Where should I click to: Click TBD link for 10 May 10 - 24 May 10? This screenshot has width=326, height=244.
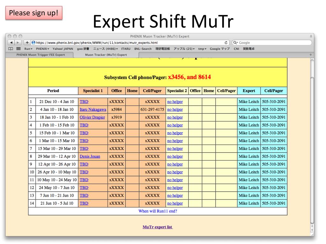click(x=84, y=180)
